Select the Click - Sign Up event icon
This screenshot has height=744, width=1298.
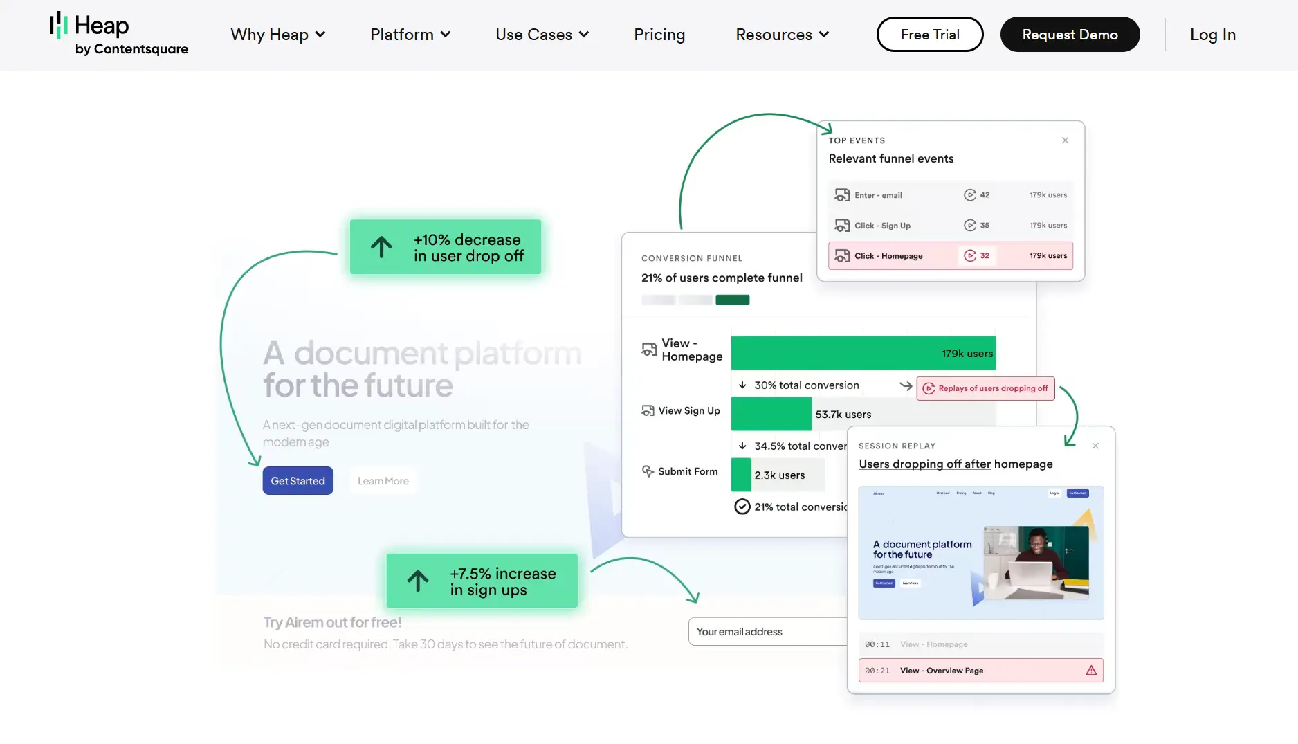point(842,226)
